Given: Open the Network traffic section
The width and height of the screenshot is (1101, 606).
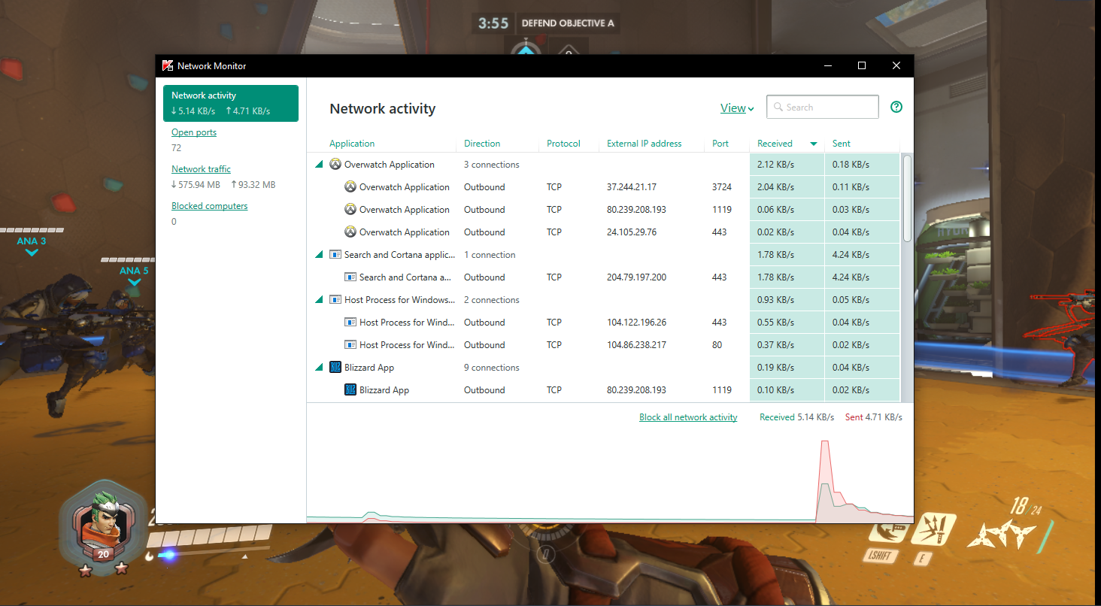Looking at the screenshot, I should coord(201,169).
